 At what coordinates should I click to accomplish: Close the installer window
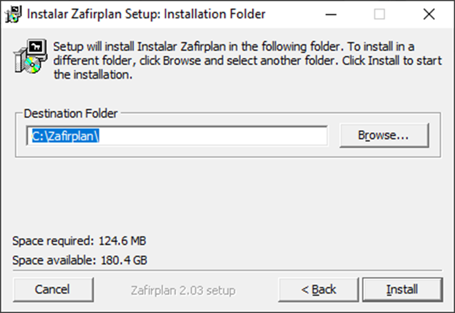[429, 14]
